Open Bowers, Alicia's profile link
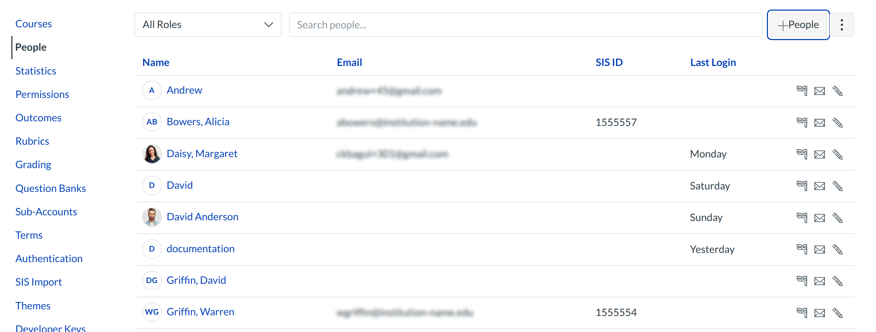The image size is (876, 332). coord(198,122)
